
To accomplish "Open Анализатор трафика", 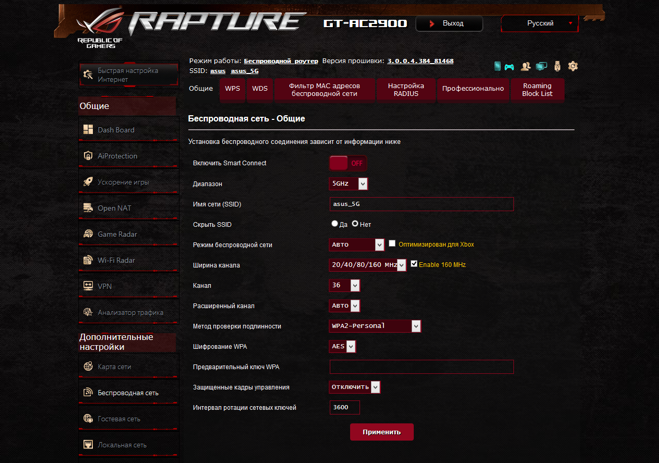I will pyautogui.click(x=128, y=313).
